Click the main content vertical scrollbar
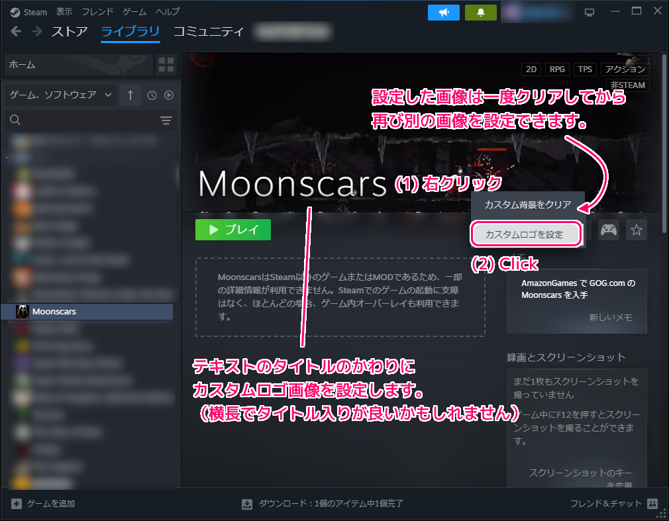 [x=664, y=144]
